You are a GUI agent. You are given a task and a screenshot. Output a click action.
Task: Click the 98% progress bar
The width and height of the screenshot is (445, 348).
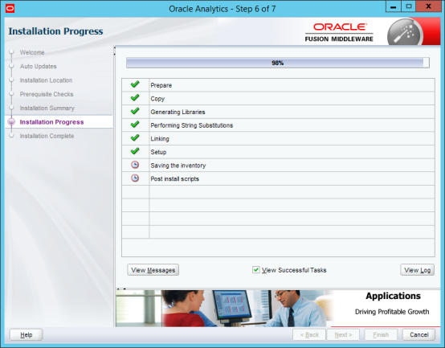pyautogui.click(x=278, y=63)
